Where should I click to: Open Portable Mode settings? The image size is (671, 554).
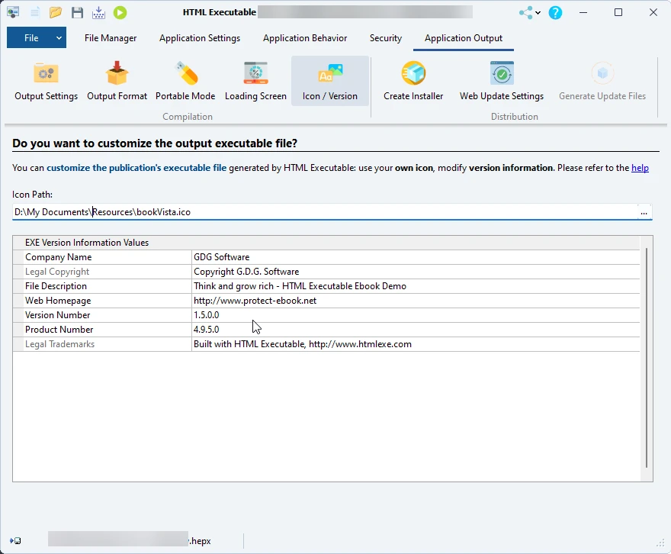[185, 82]
